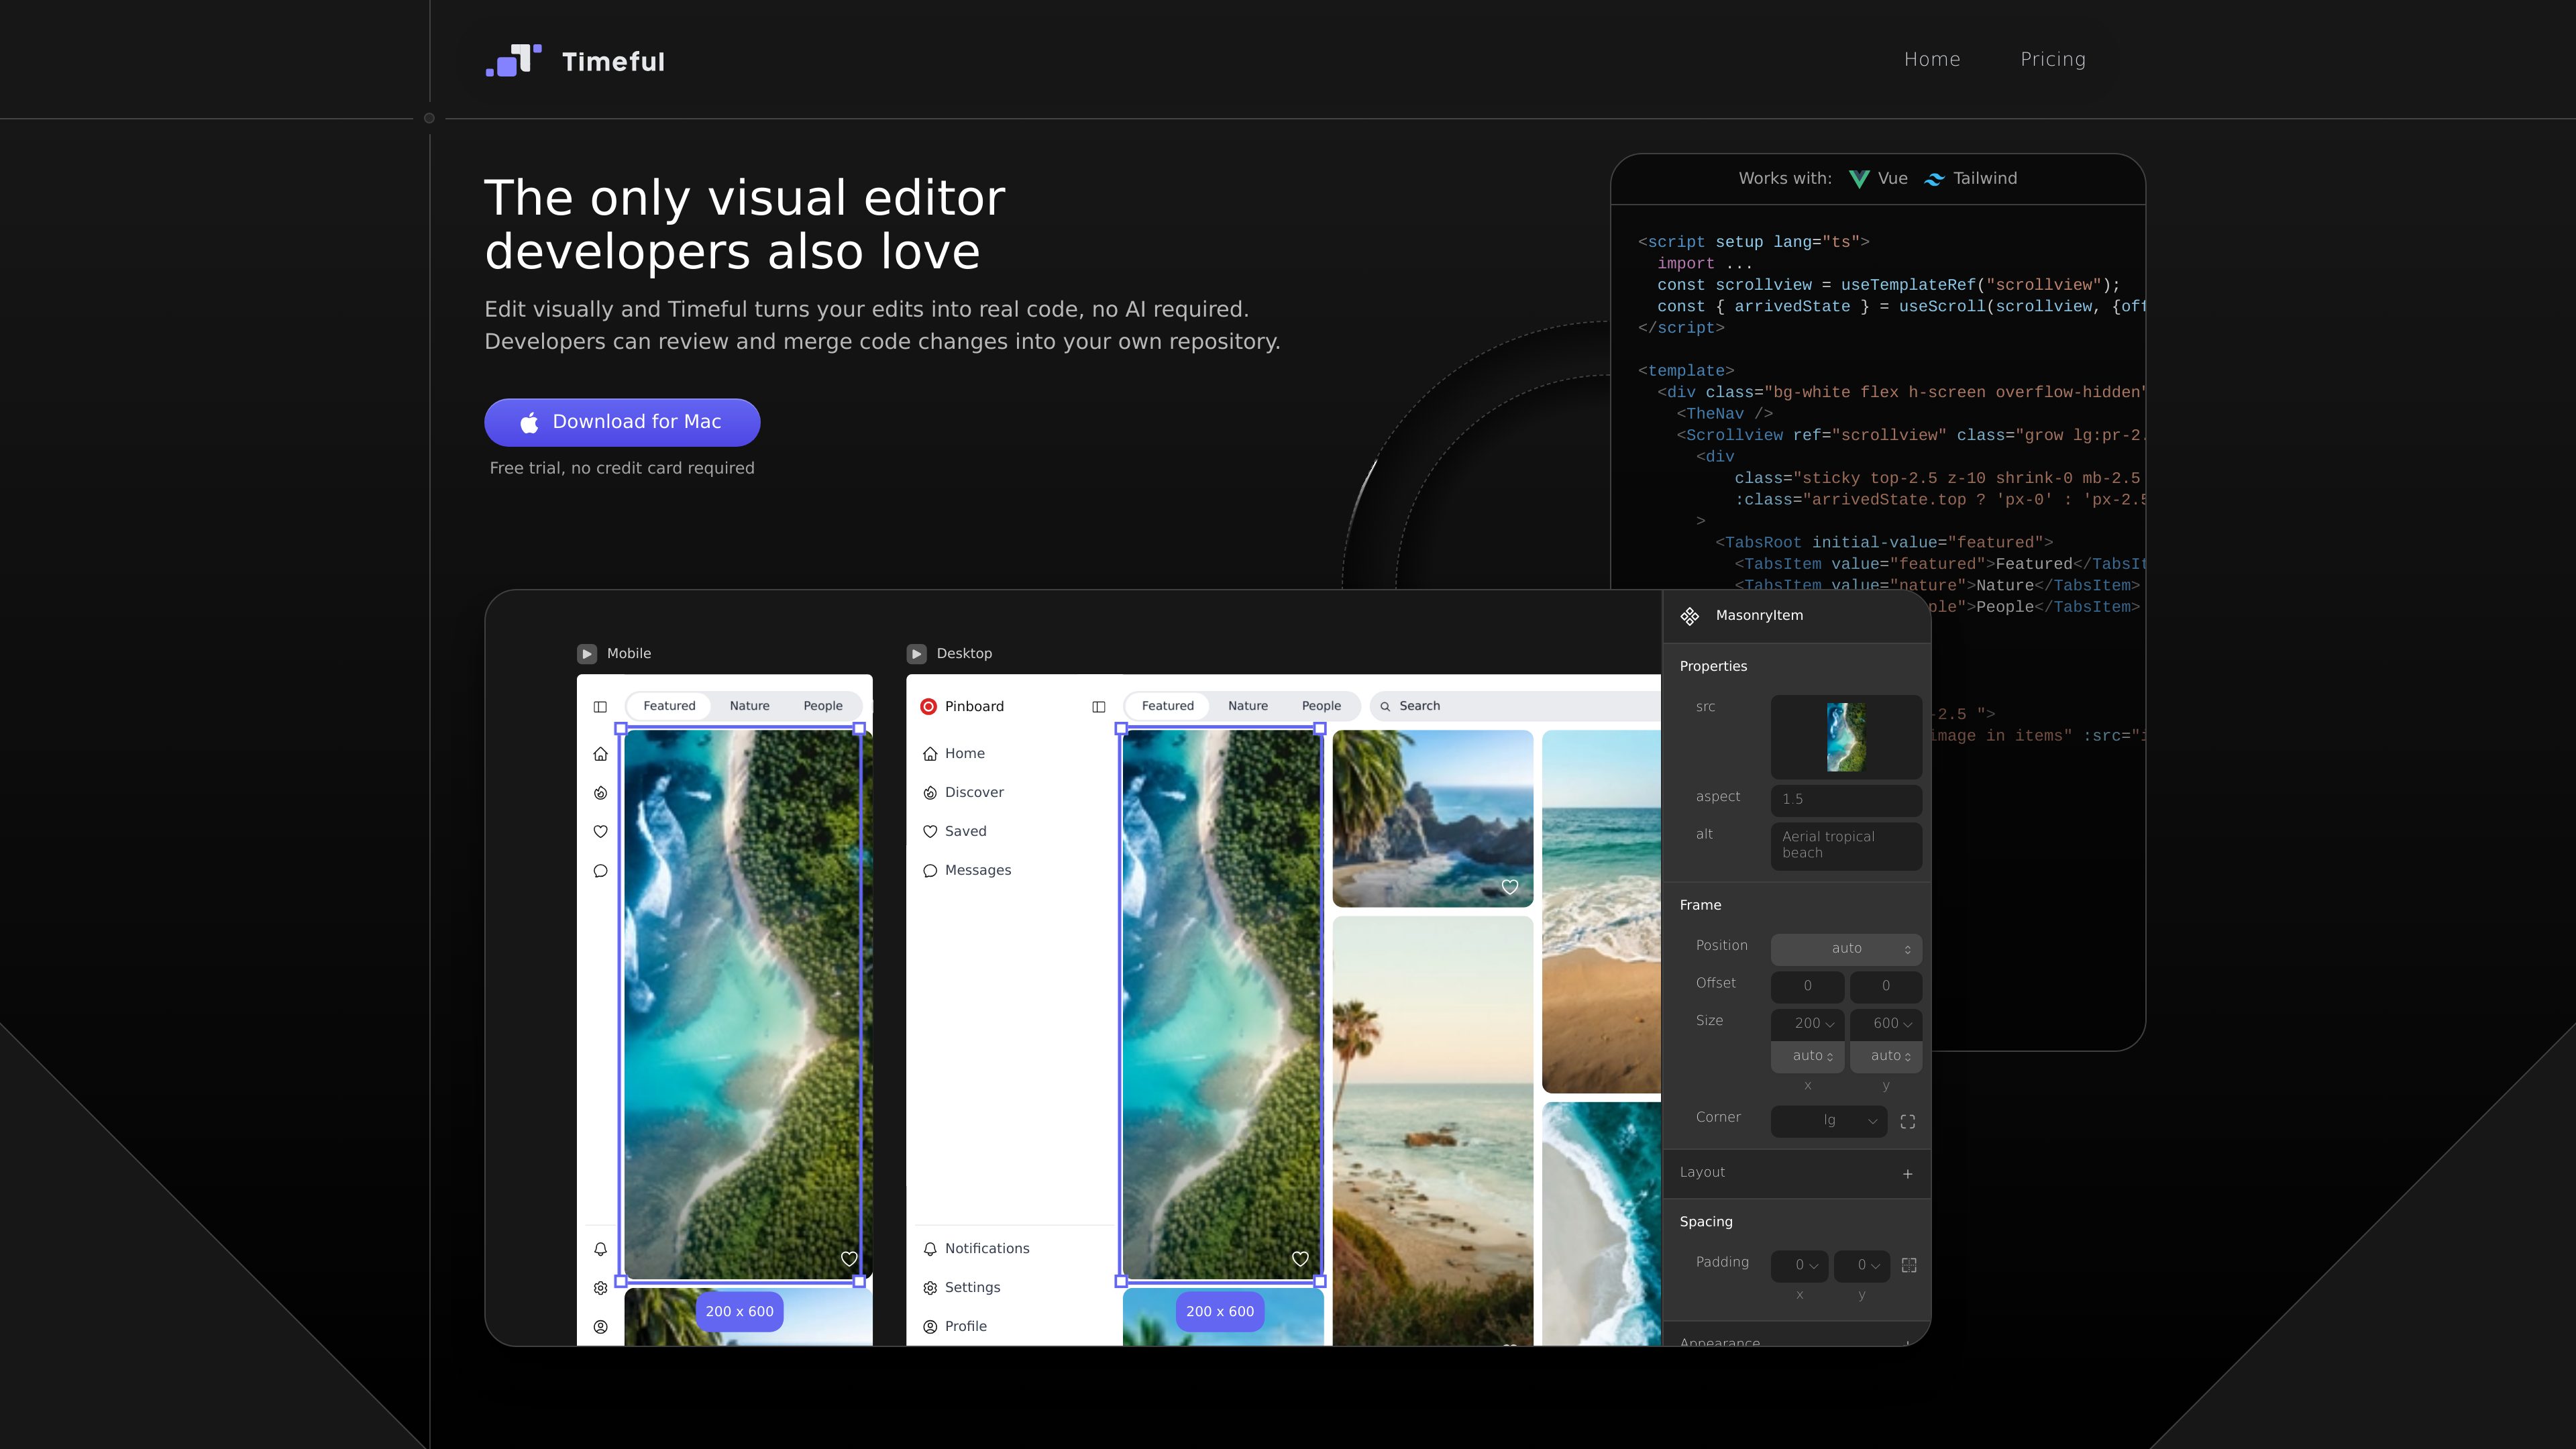2576x1449 pixels.
Task: Click Download for Mac button
Action: point(622,422)
